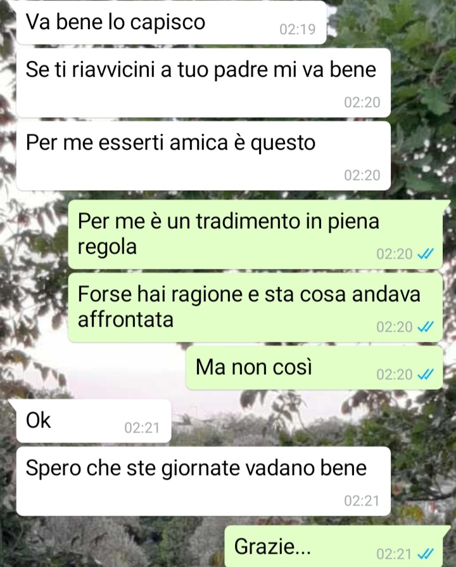
Task: Click read-receipt checkmarks on 'Ma non così'
Action: coord(426,375)
